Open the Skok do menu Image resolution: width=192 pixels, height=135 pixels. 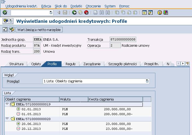coord(61,6)
